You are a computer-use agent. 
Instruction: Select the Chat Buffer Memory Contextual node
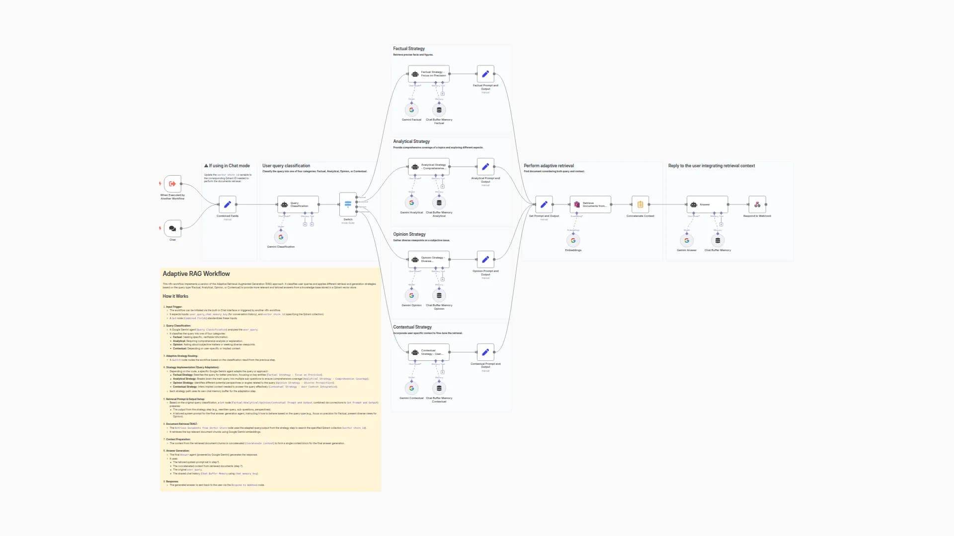point(439,389)
